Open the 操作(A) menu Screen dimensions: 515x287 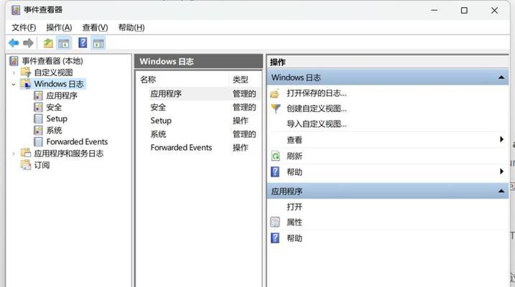59,27
